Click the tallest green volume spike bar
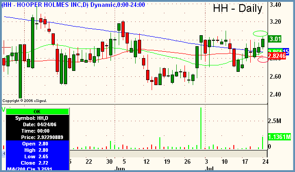 201,128
